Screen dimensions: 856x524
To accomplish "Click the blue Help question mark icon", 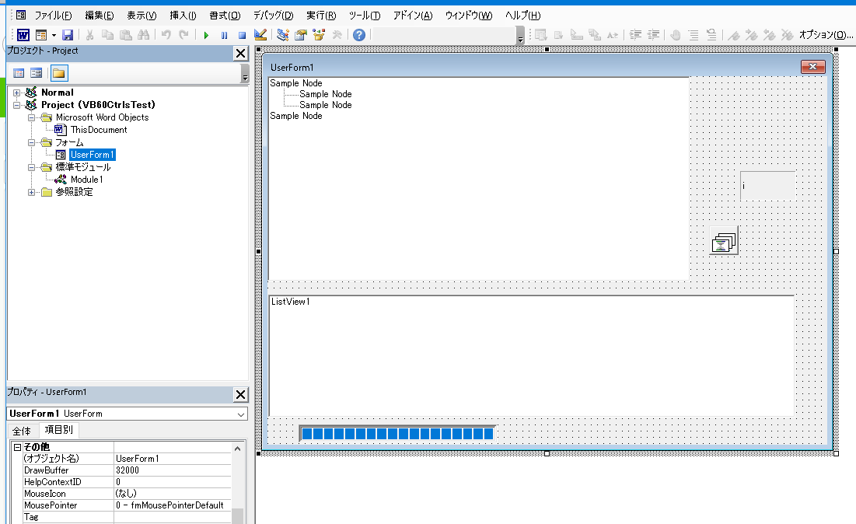I will pos(358,35).
